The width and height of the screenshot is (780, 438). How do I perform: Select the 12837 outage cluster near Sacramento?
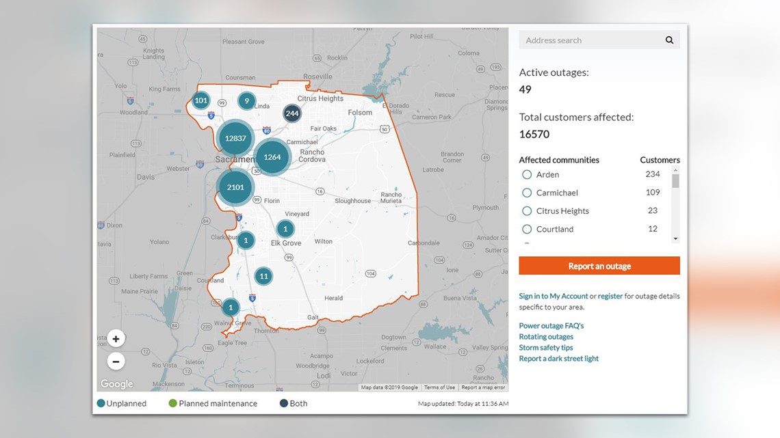coord(235,137)
